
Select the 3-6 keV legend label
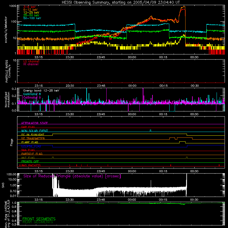pyautogui.click(x=30, y=7)
